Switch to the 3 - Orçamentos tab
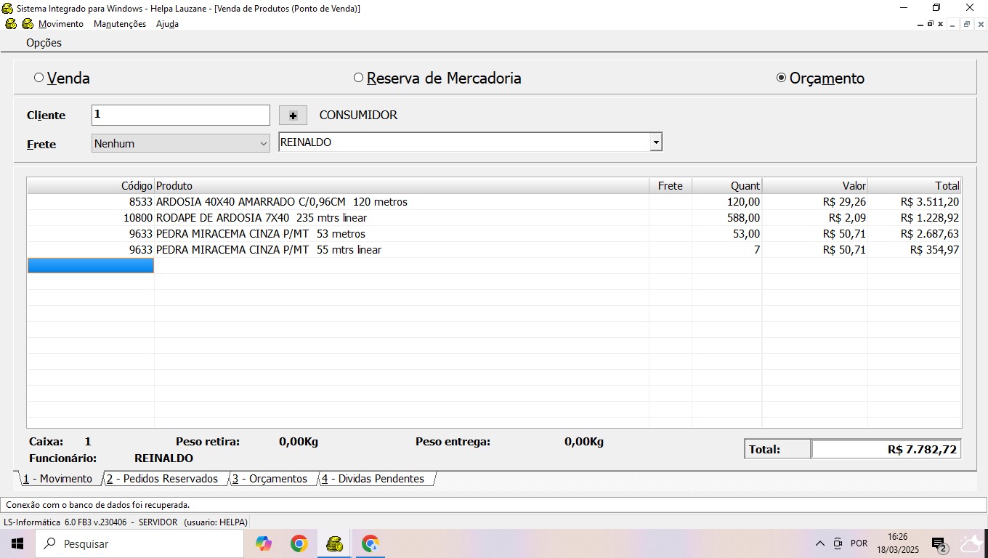The width and height of the screenshot is (988, 558). 270,479
